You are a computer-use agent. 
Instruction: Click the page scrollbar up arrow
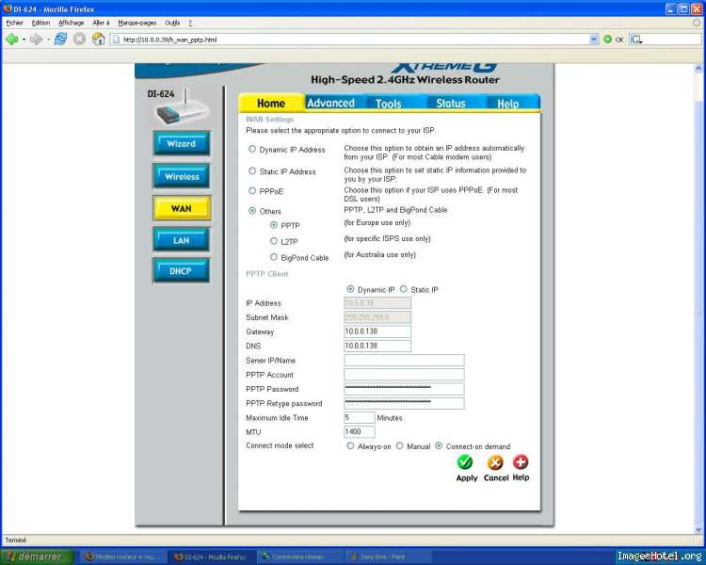point(698,68)
